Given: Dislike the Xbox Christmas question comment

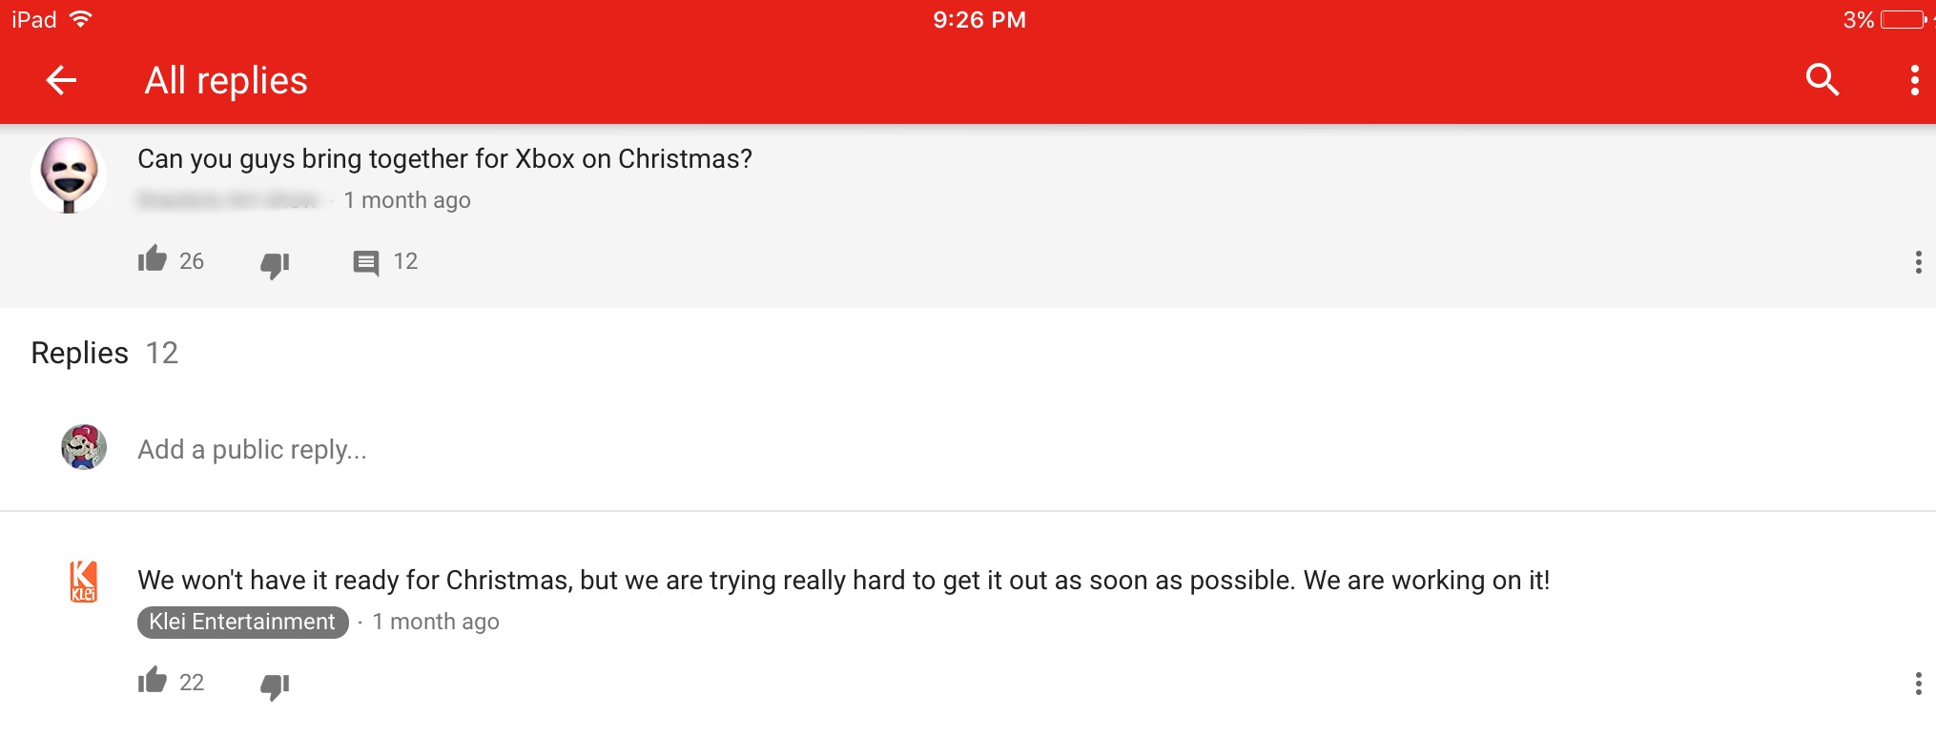Looking at the screenshot, I should tap(275, 264).
